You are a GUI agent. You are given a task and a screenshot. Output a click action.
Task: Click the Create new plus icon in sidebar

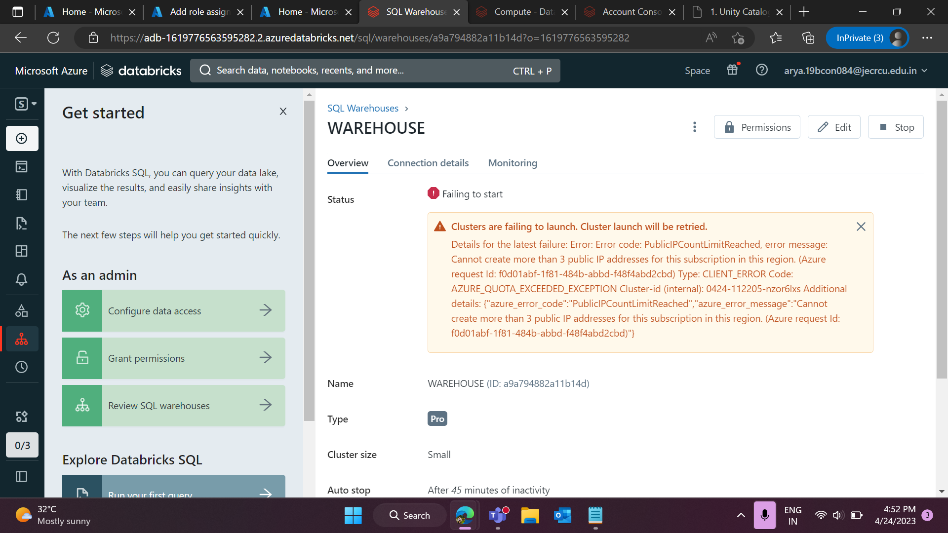pyautogui.click(x=22, y=139)
